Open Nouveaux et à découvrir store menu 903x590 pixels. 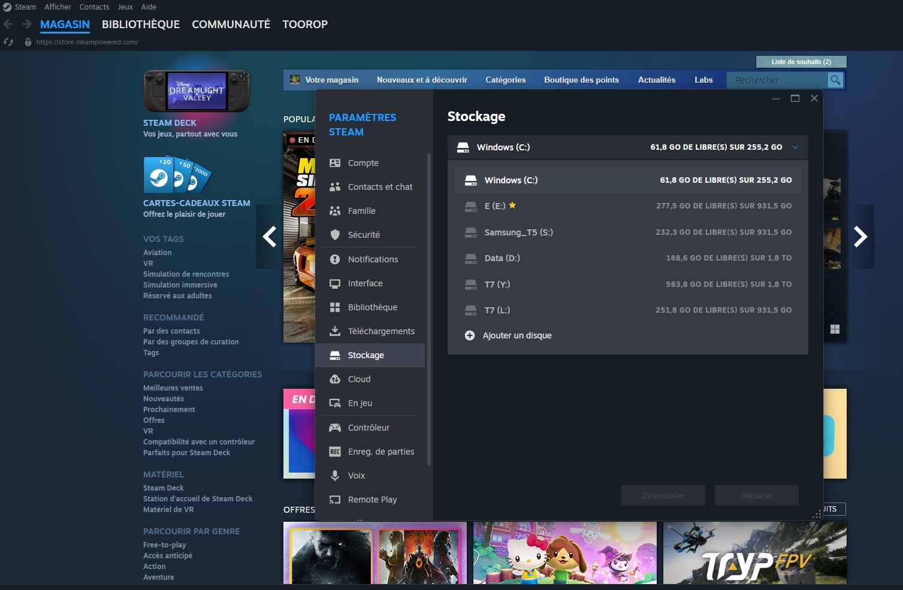(x=422, y=80)
